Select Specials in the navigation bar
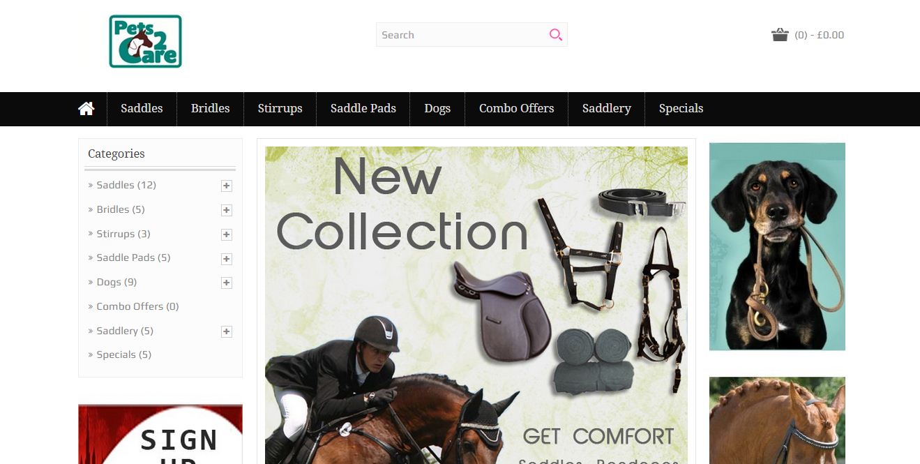920x464 pixels. [x=681, y=108]
